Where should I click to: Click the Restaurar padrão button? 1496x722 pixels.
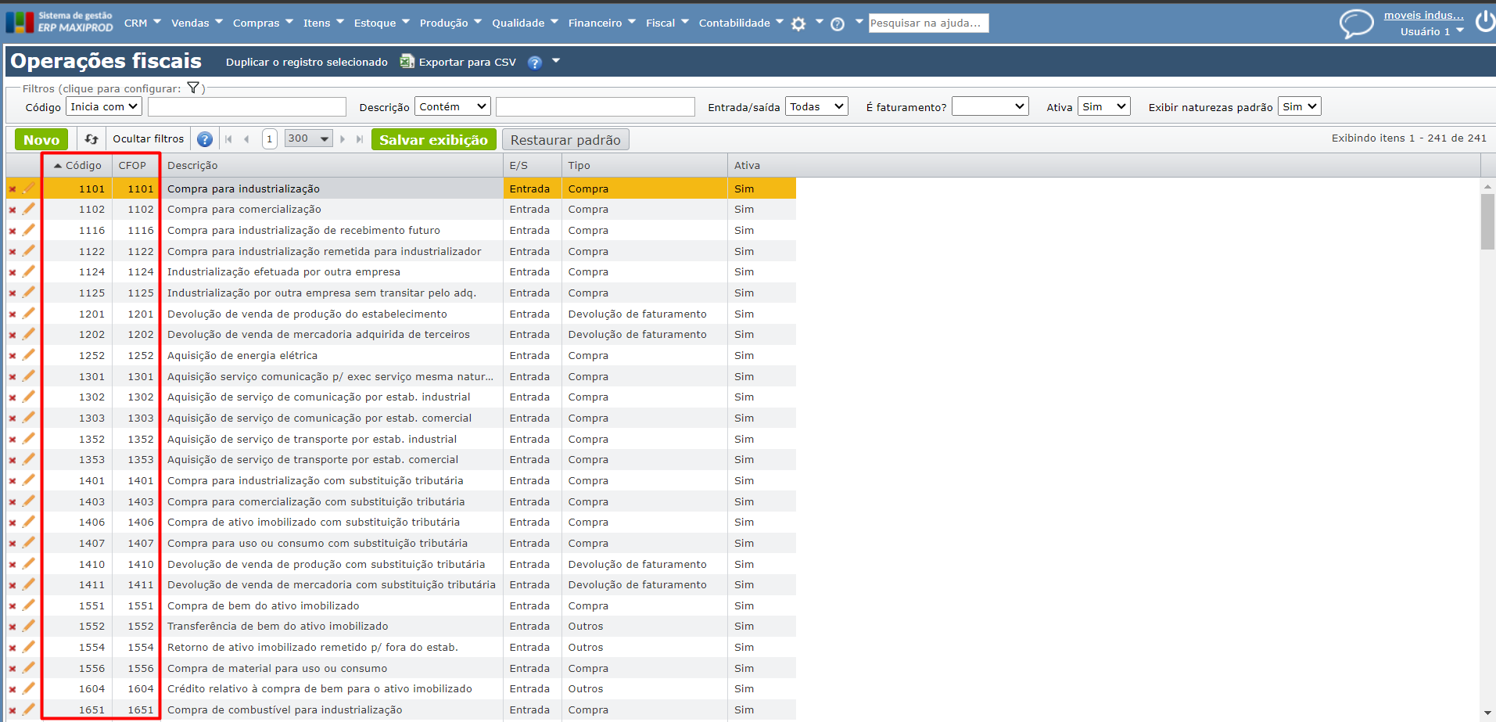pyautogui.click(x=565, y=140)
